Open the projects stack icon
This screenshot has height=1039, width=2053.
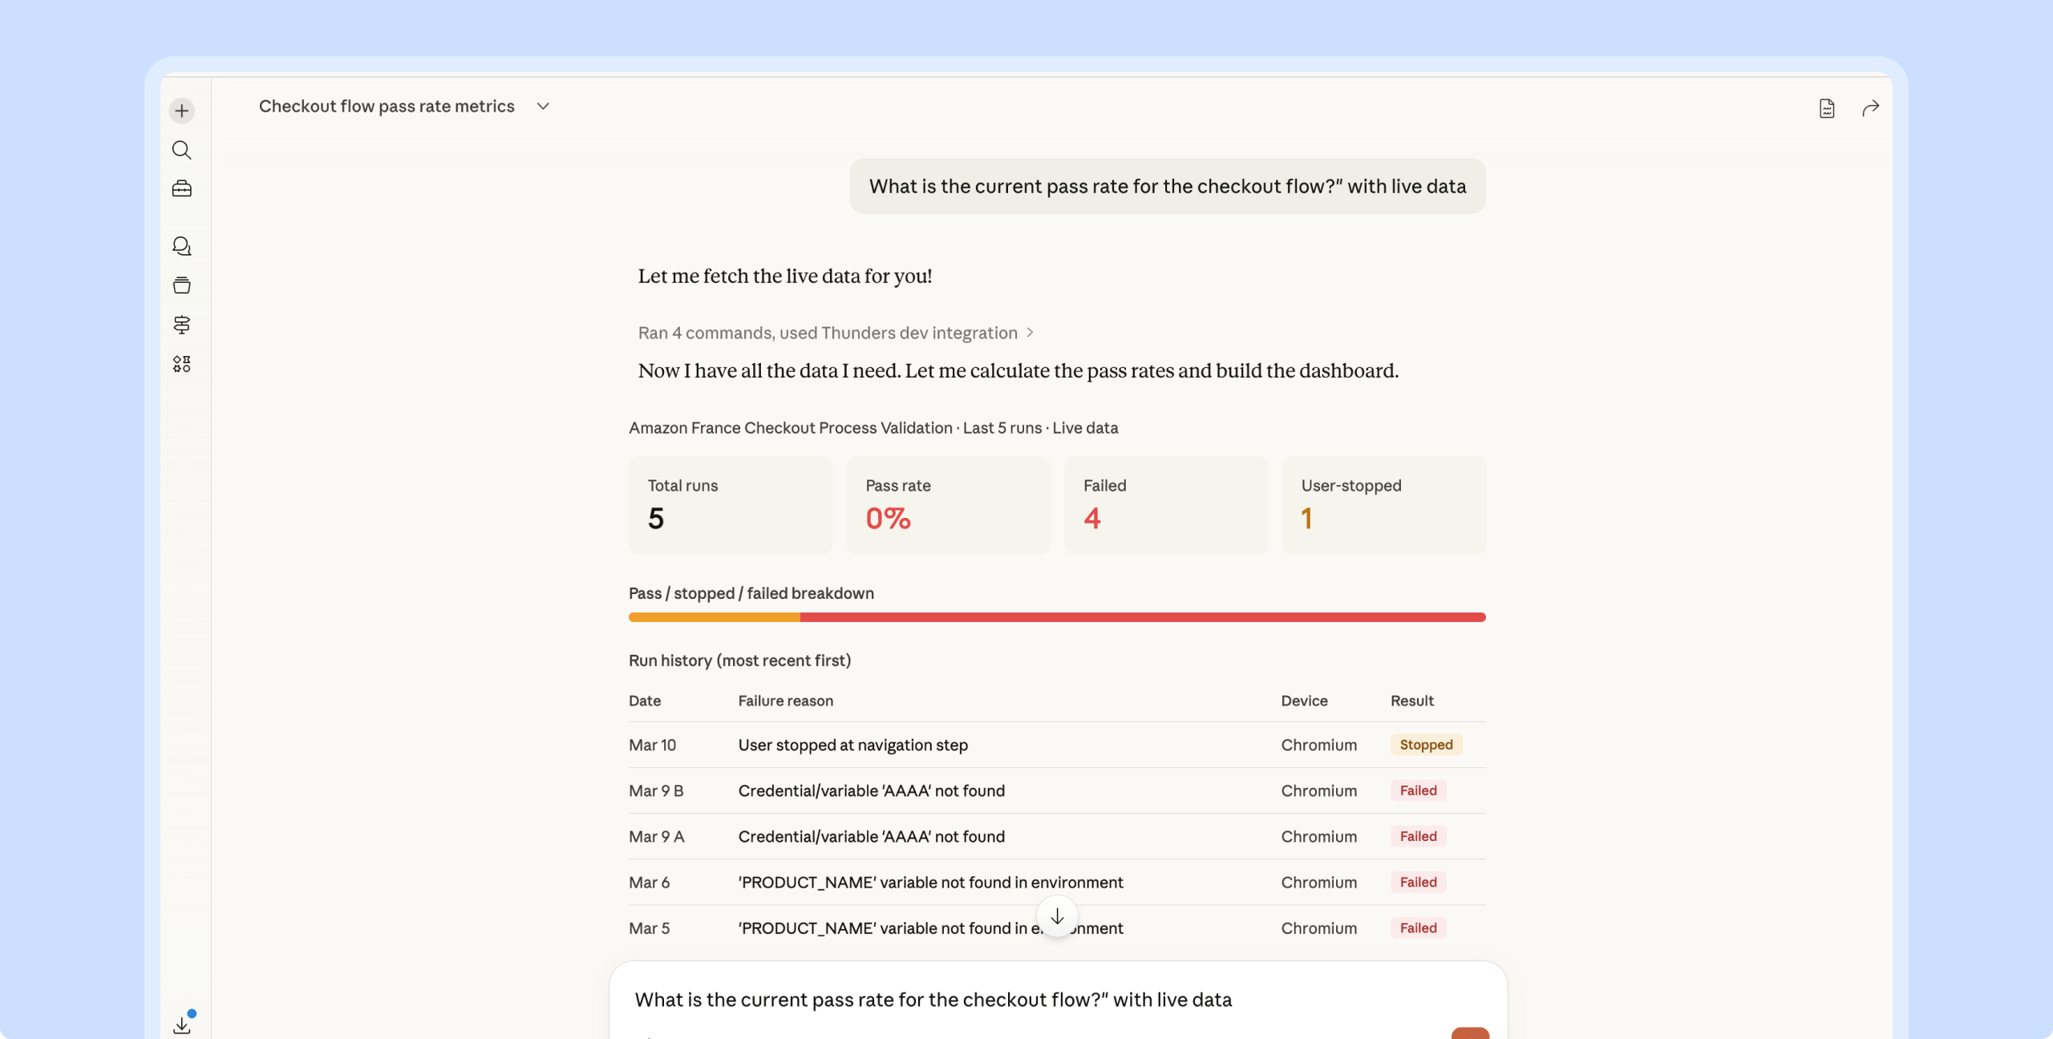click(x=182, y=285)
